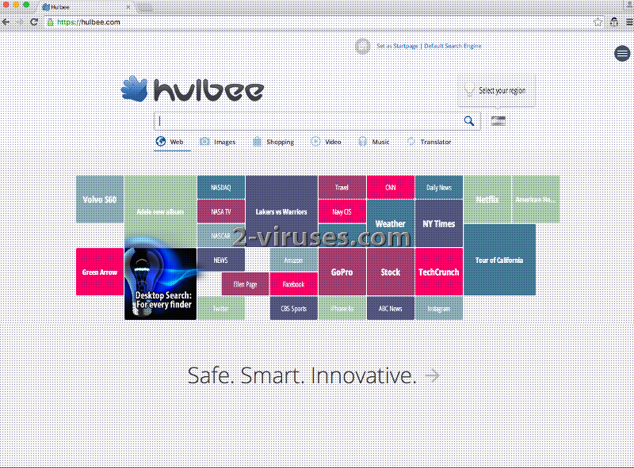Click the region flag icon beside search box
The image size is (634, 468).
498,120
